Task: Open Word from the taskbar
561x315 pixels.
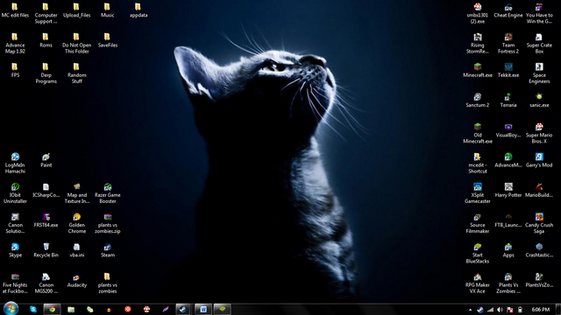Action: [x=202, y=309]
